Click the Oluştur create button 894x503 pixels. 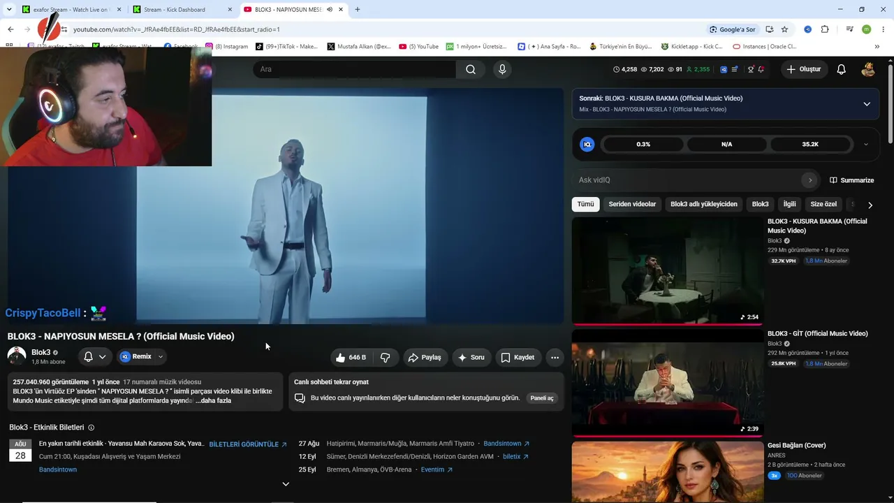pyautogui.click(x=803, y=69)
